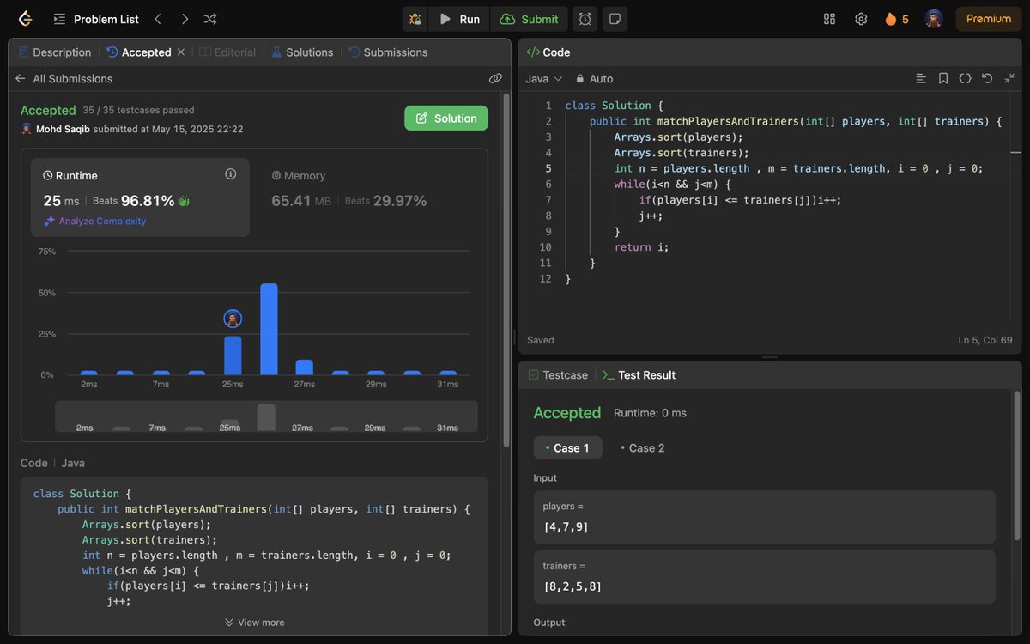Viewport: 1030px width, 644px height.
Task: Copy submission link icon
Action: [x=495, y=78]
